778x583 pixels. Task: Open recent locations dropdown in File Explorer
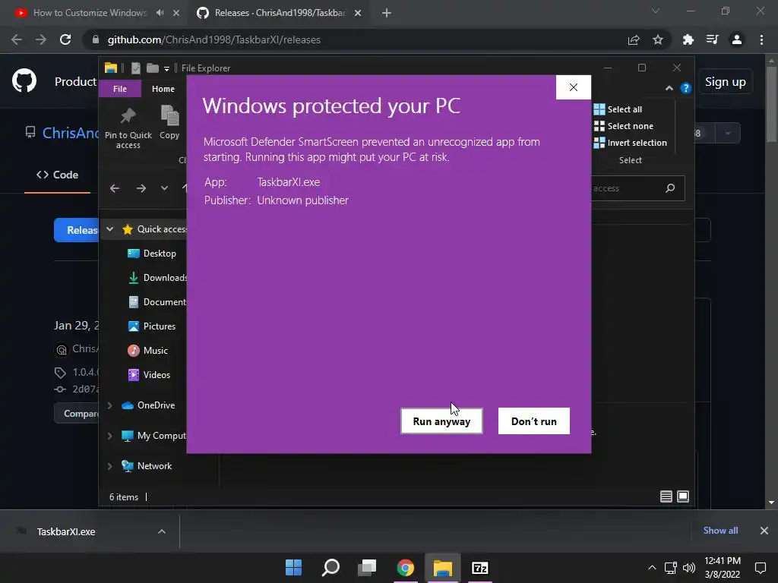[x=164, y=188]
